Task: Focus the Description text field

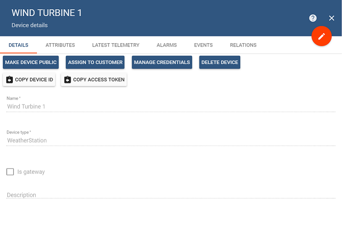Action: tap(171, 195)
